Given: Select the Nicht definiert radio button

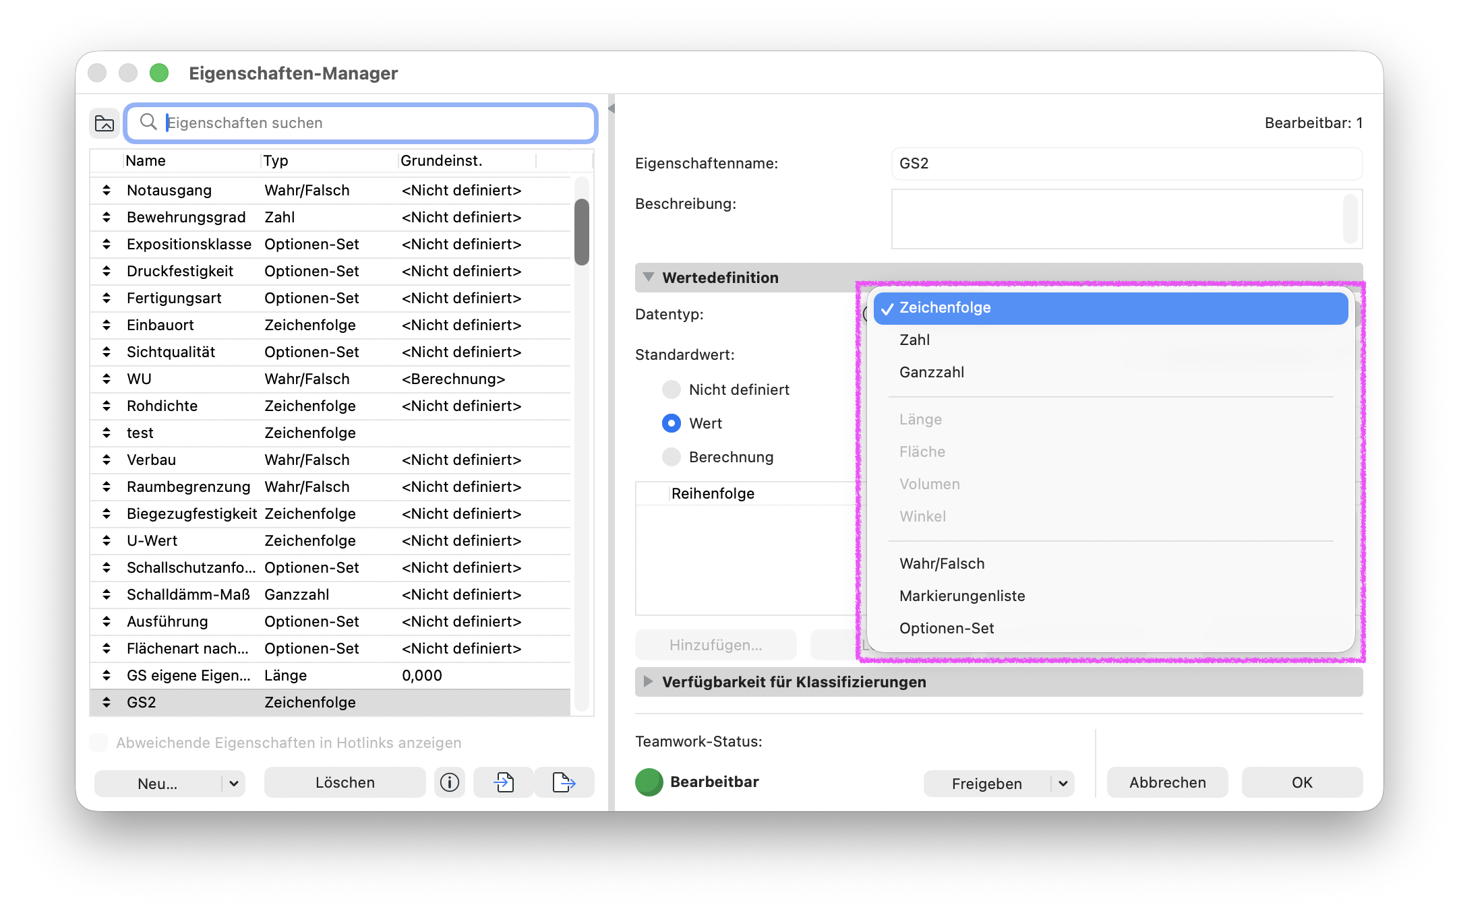Looking at the screenshot, I should [x=672, y=389].
